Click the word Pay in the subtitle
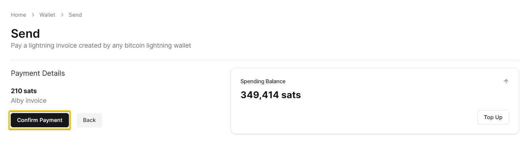Screen dimensions: 528x160 coord(16,46)
